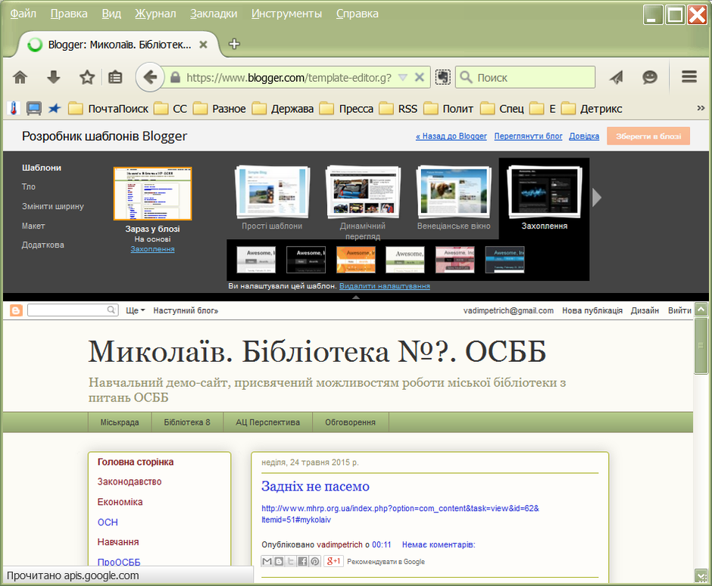Click the « Назад до Blogger link

click(x=451, y=136)
